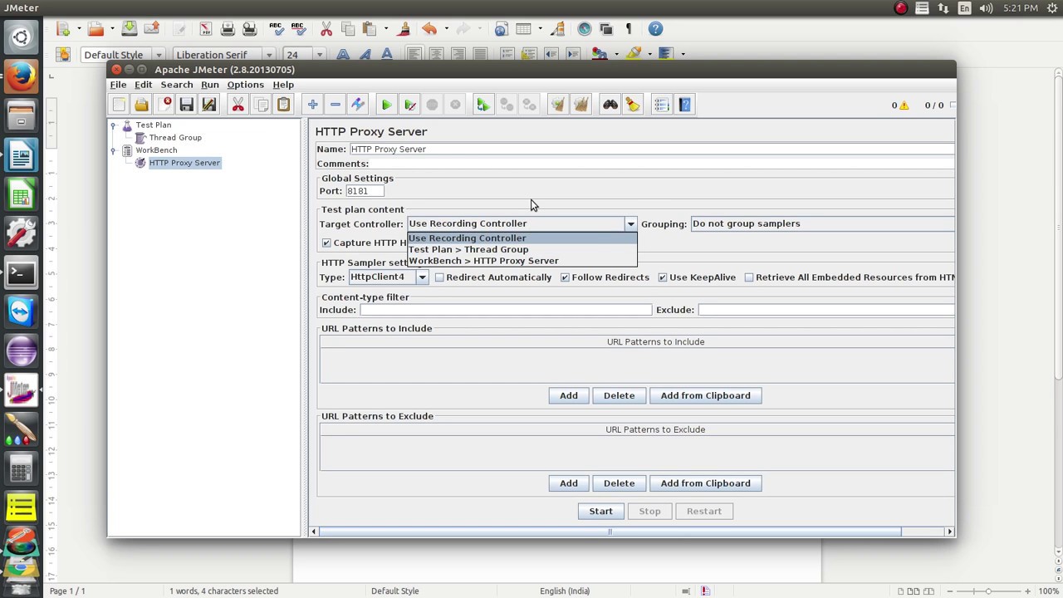This screenshot has height=598, width=1063.
Task: Click the Toggle element icon
Action: pyautogui.click(x=358, y=105)
